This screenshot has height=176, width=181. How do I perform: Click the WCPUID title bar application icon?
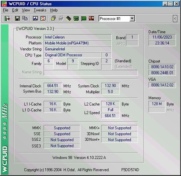click(4, 4)
